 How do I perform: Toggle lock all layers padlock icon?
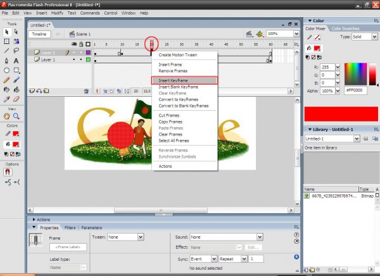coord(81,44)
